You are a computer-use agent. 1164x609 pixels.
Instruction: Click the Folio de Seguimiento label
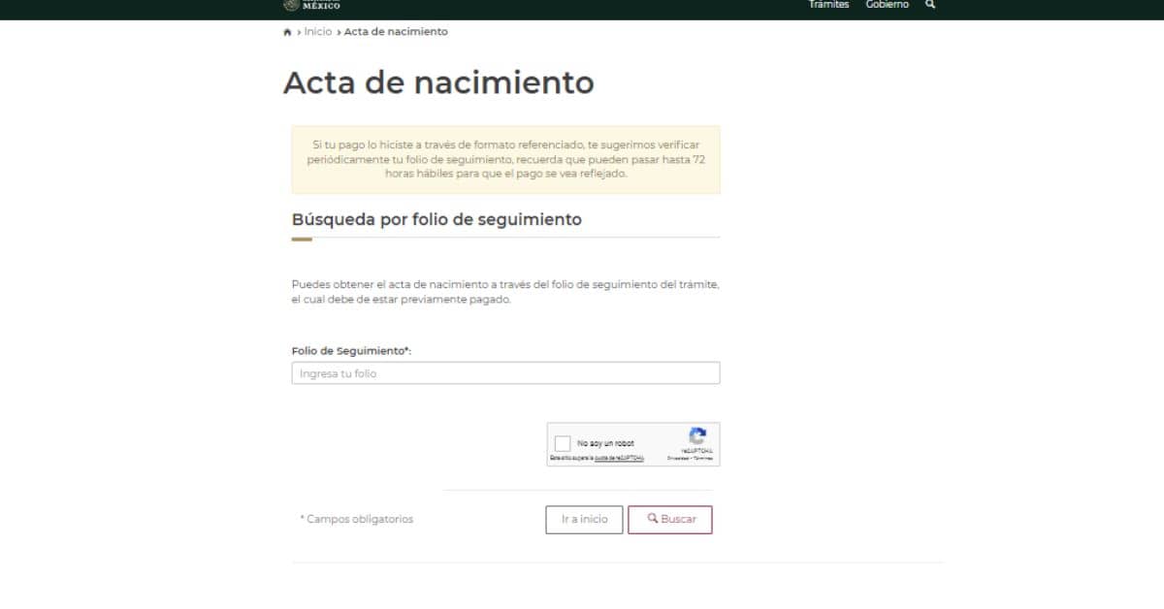click(x=351, y=351)
